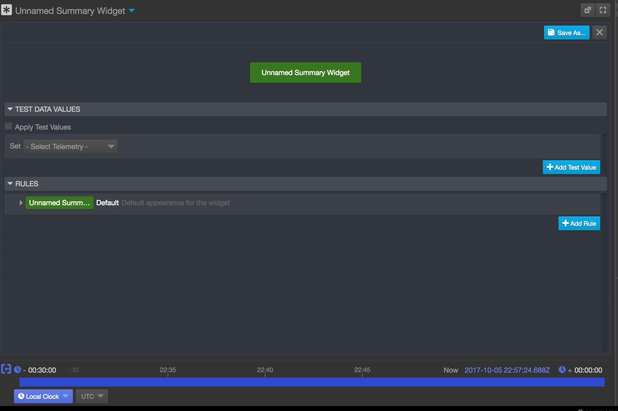
Task: Enter fullscreen with the expand icon
Action: click(603, 10)
